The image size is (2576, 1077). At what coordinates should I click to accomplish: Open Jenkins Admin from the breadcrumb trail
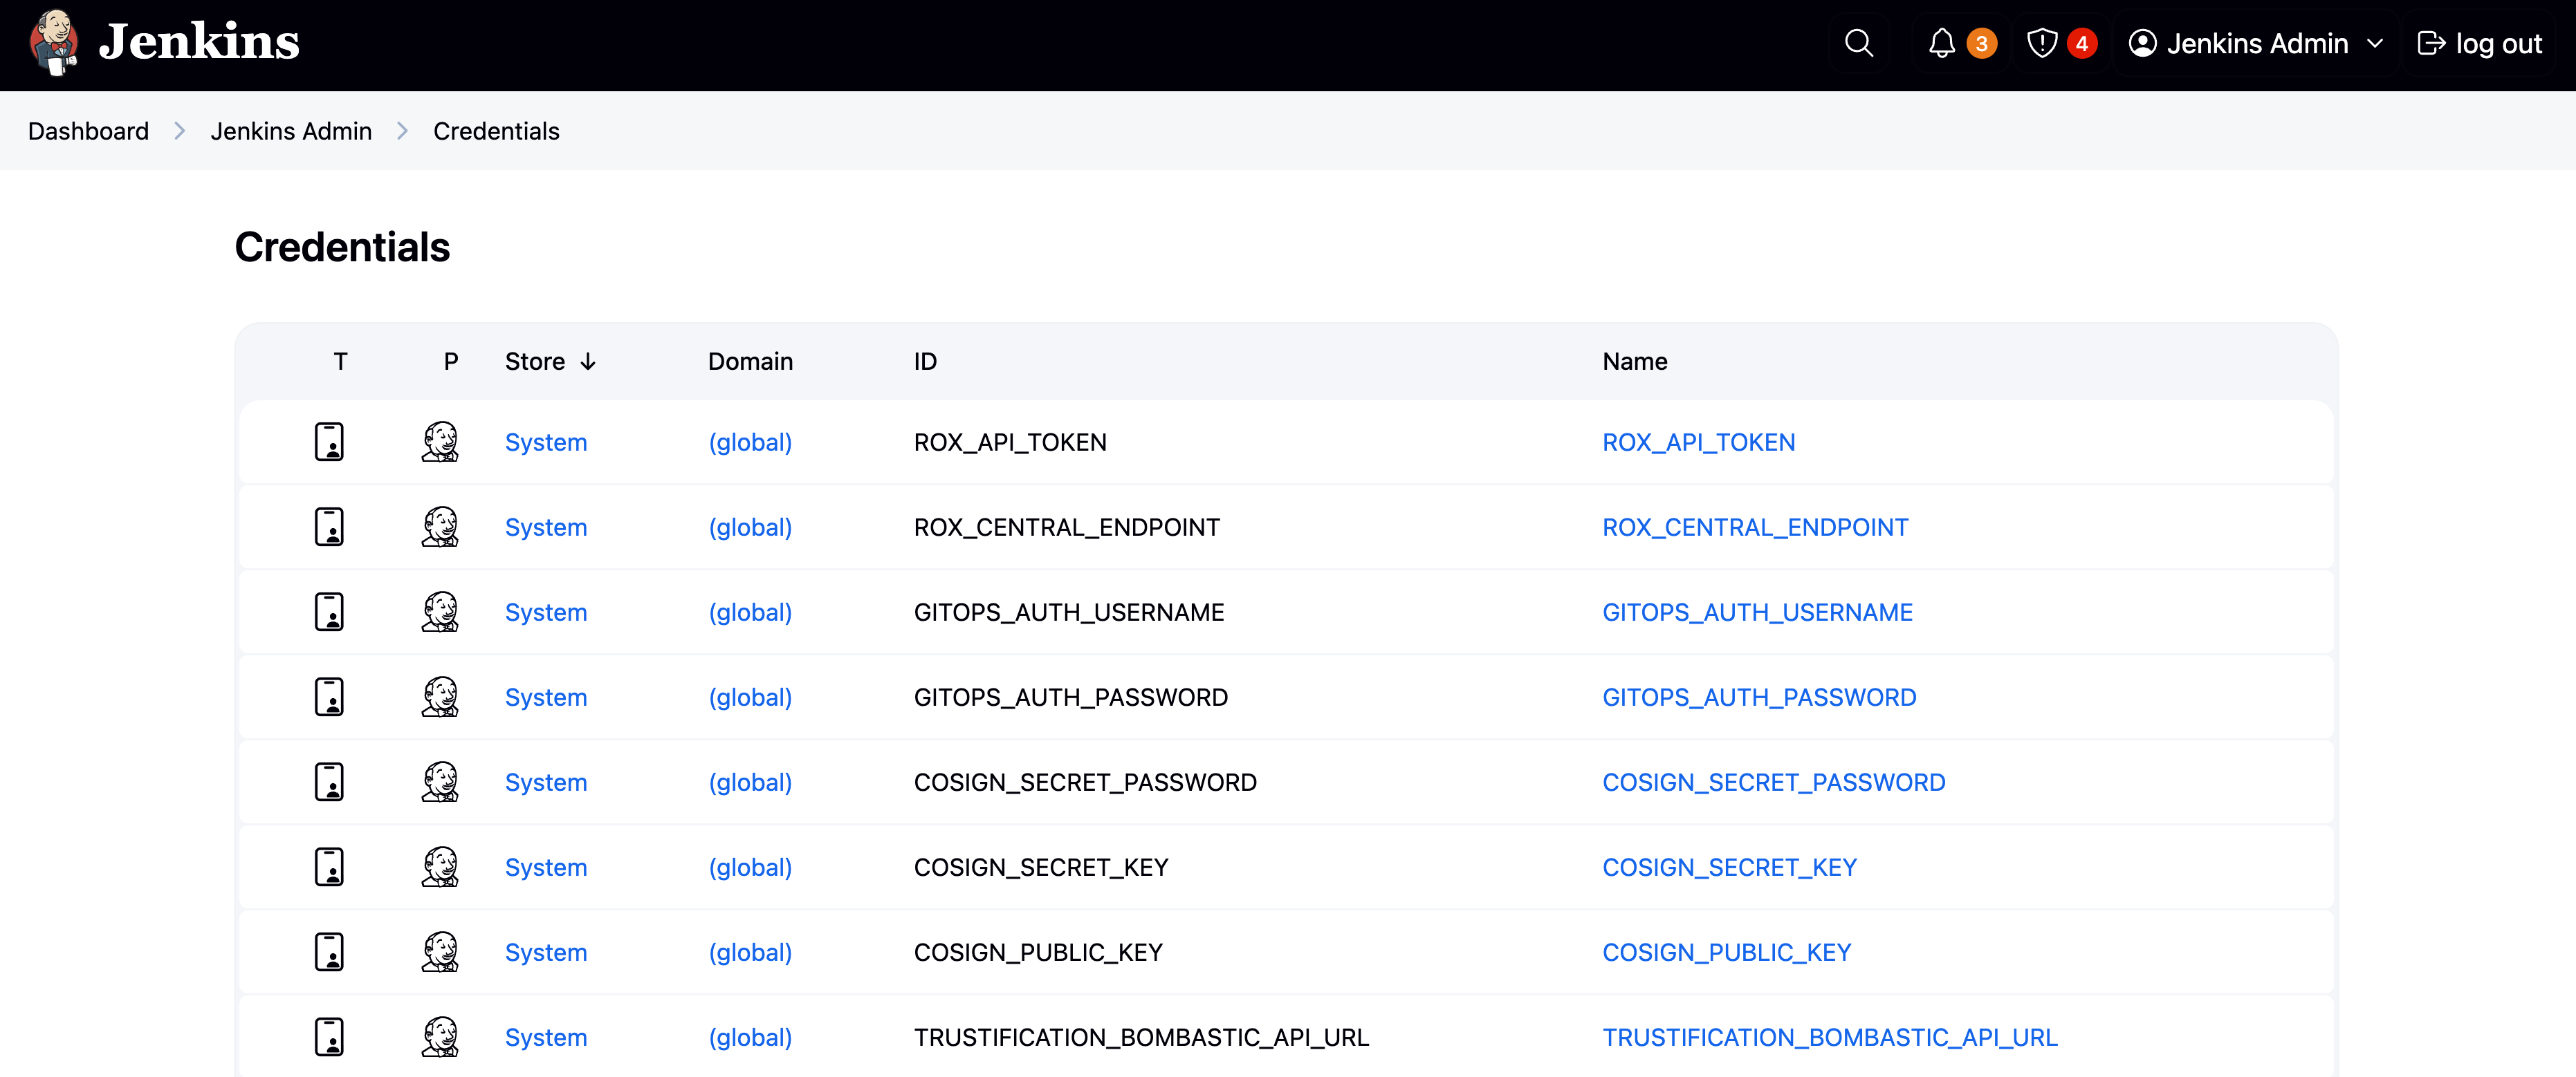[x=291, y=131]
